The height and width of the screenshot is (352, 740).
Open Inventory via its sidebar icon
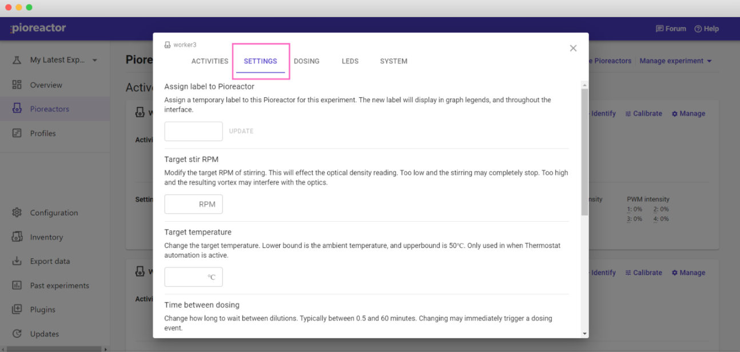pyautogui.click(x=17, y=237)
